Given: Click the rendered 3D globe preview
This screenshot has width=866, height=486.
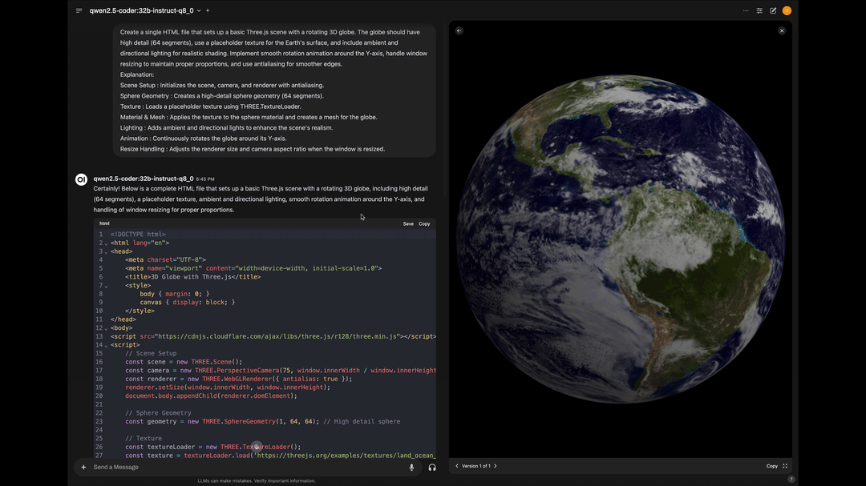Looking at the screenshot, I should [621, 239].
